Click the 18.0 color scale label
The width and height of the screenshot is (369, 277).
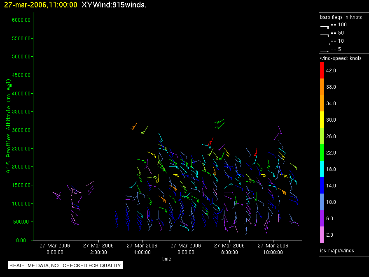pos(331,169)
